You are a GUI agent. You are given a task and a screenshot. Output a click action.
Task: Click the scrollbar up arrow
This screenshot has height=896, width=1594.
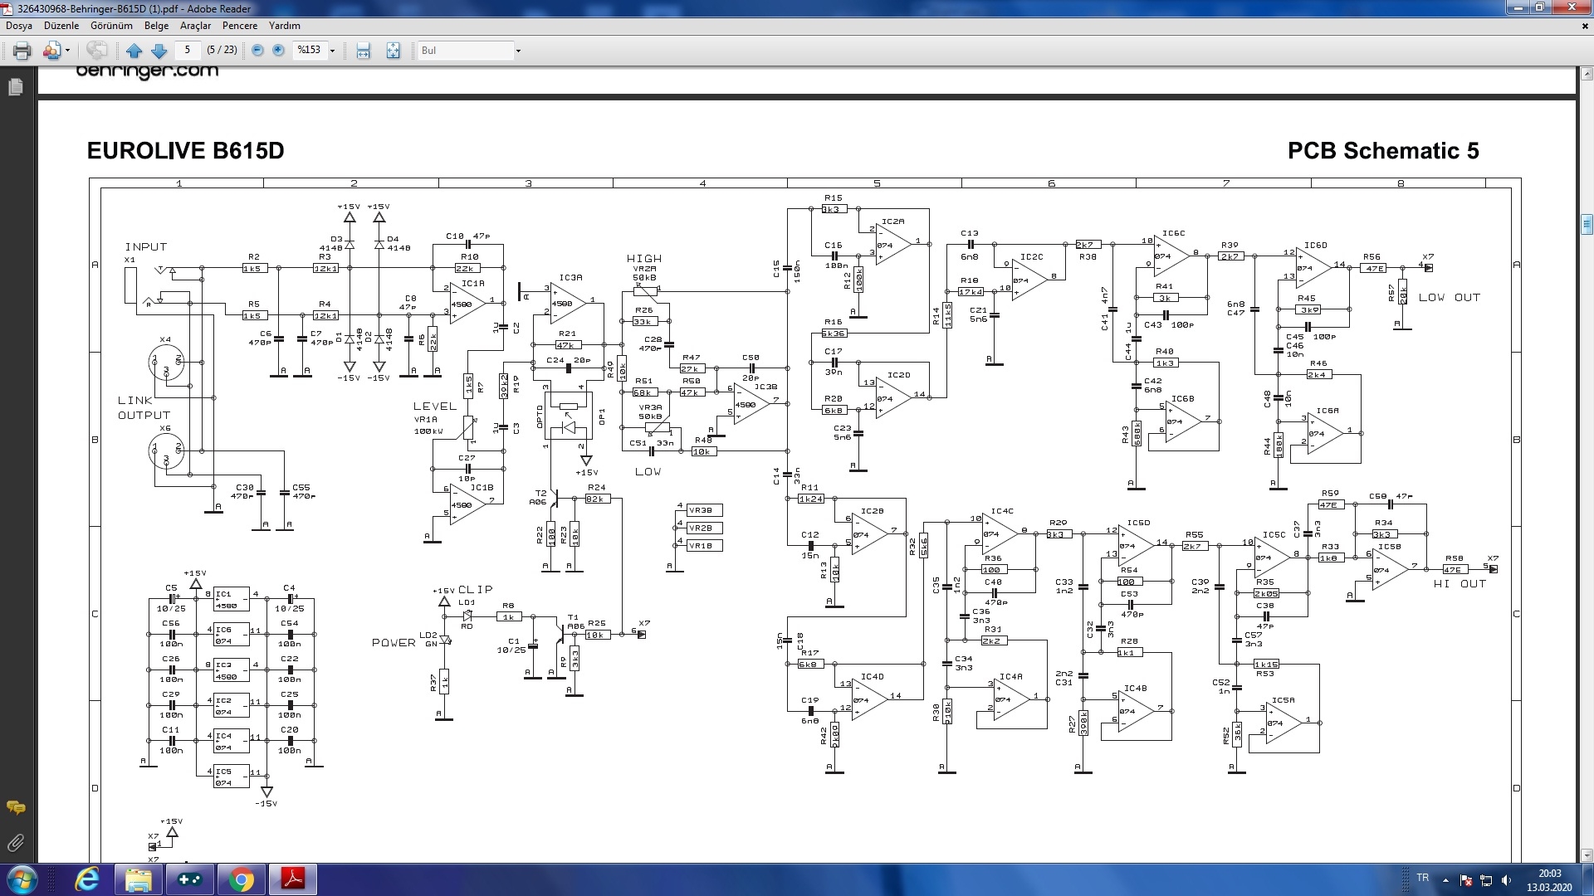pos(1587,75)
